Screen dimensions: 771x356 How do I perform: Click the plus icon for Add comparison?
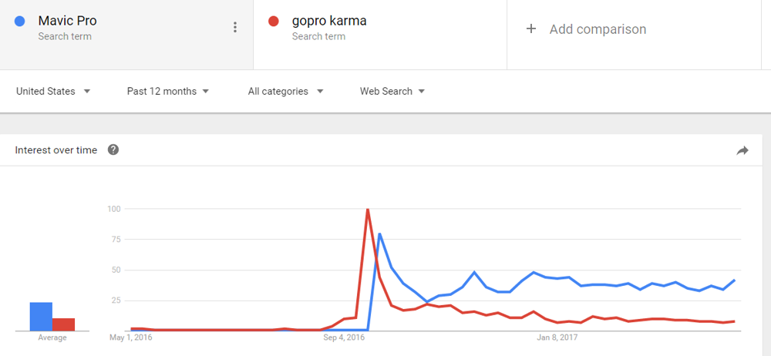point(530,29)
